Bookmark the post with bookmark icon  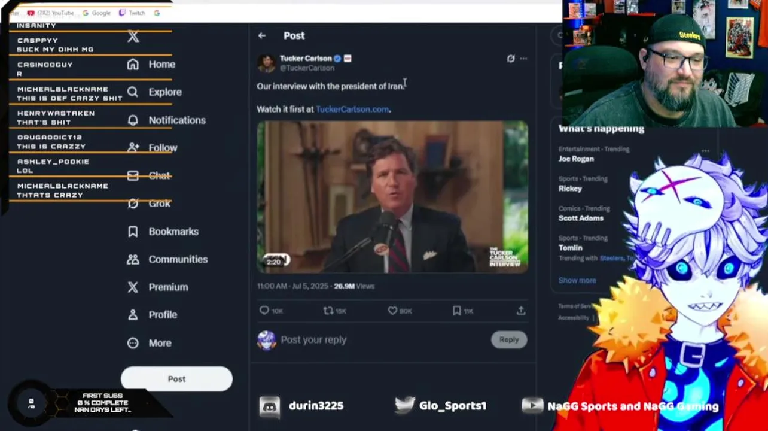456,310
